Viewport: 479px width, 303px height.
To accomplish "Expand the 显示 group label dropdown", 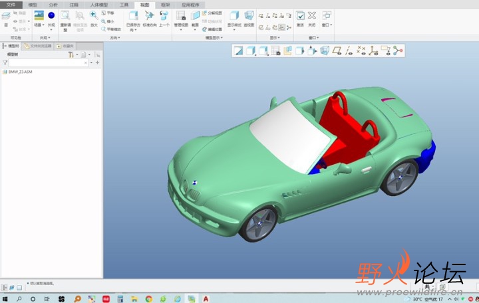I will (275, 38).
